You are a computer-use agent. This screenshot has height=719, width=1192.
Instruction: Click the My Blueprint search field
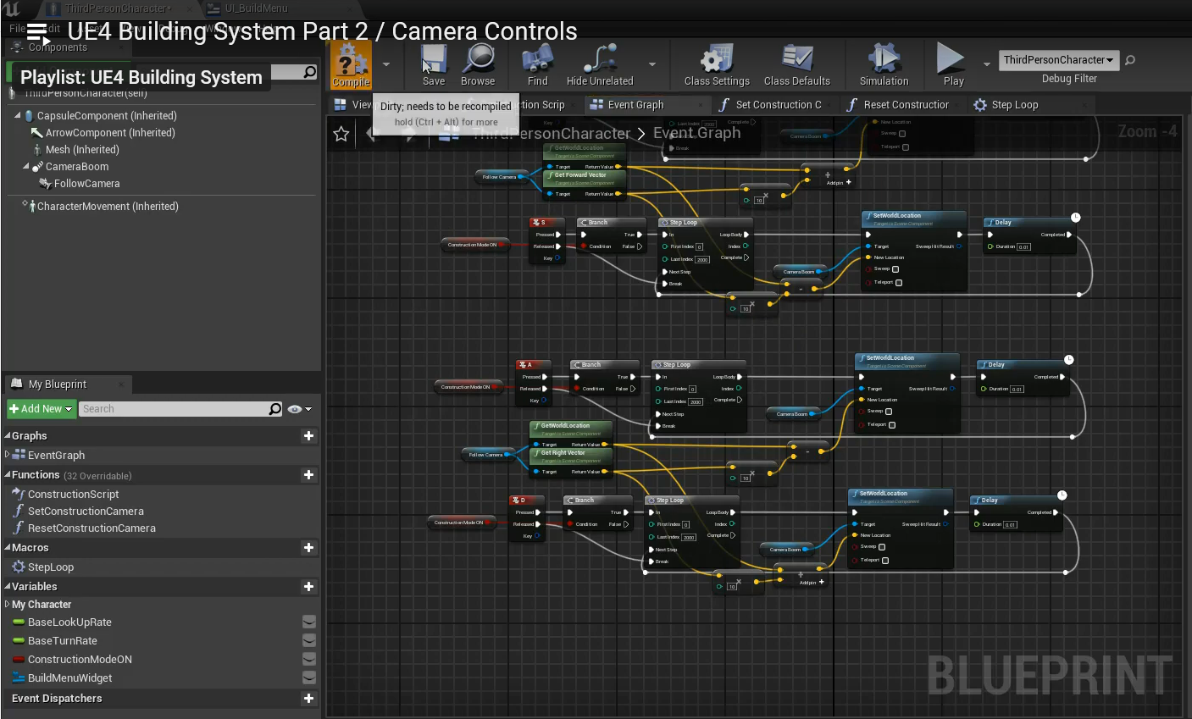pos(174,409)
